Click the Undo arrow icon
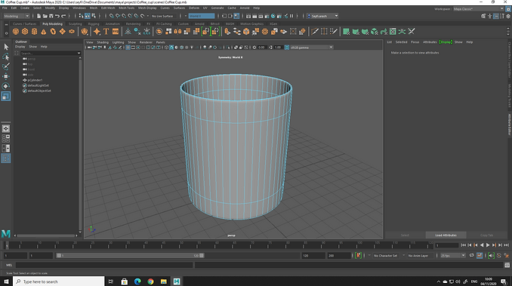The width and height of the screenshot is (512, 286). [x=57, y=16]
